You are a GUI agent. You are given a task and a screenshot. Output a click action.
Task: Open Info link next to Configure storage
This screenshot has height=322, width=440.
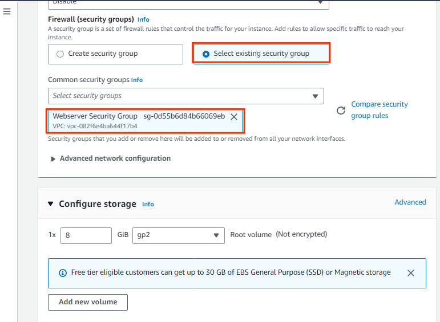(148, 204)
